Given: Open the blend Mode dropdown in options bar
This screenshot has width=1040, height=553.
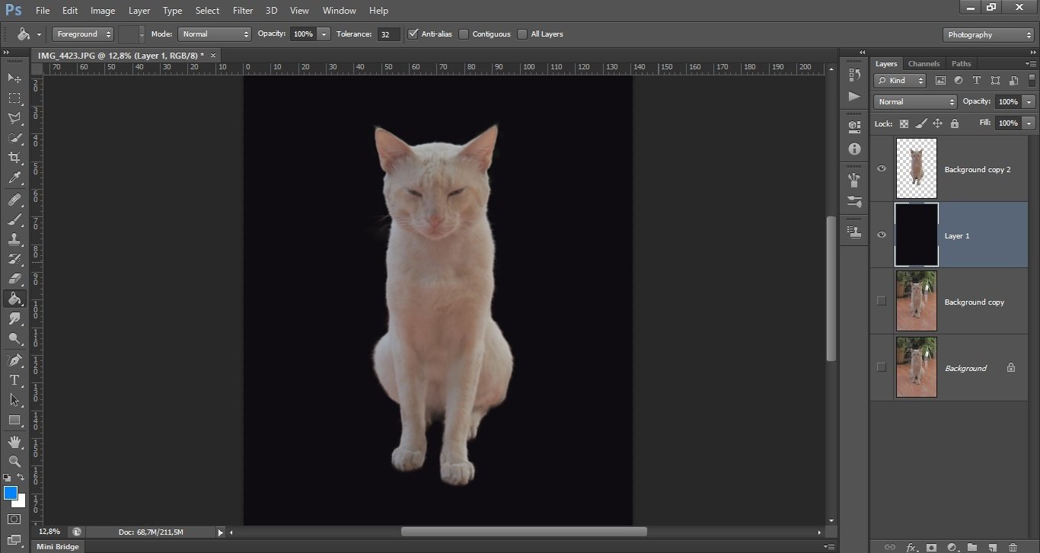Looking at the screenshot, I should tap(215, 34).
